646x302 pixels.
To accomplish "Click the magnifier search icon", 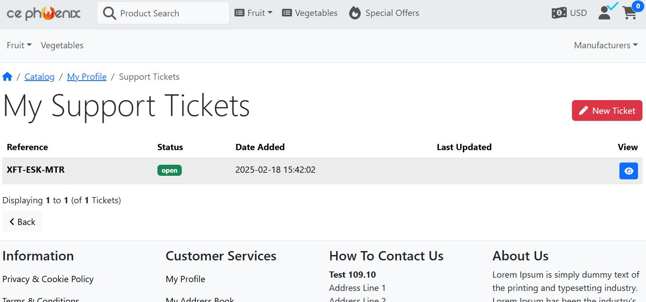I will (x=109, y=13).
